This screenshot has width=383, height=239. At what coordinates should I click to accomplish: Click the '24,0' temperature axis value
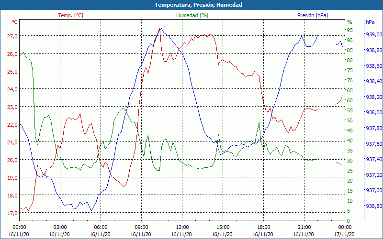[12, 89]
